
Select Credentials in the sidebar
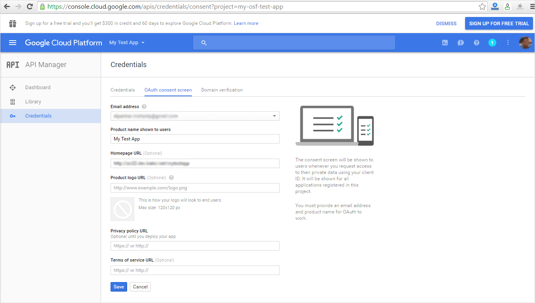(51, 116)
